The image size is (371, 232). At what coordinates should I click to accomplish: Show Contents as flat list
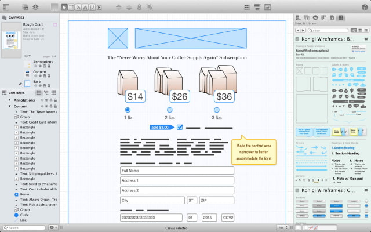(x=39, y=93)
